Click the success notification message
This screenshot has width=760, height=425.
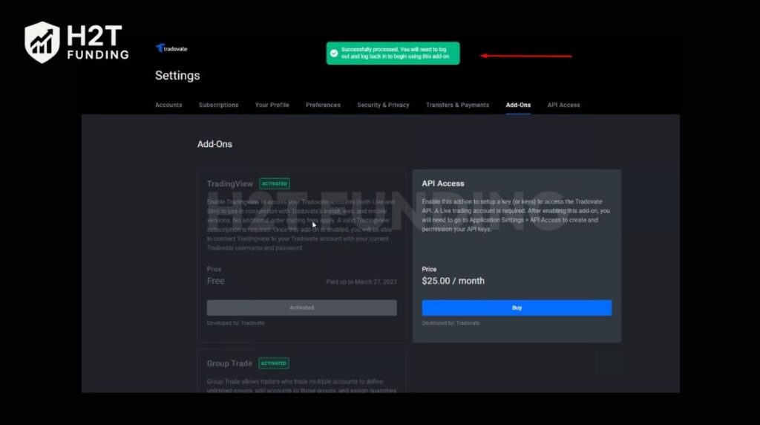pos(393,53)
